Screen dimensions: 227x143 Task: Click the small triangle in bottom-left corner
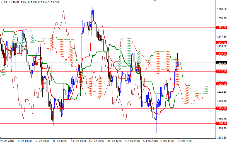1,138
